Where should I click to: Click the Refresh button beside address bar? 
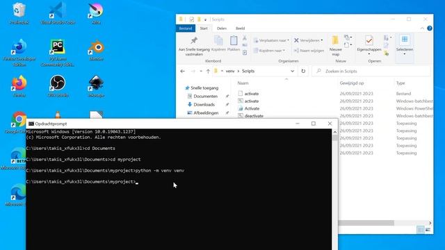(x=303, y=71)
